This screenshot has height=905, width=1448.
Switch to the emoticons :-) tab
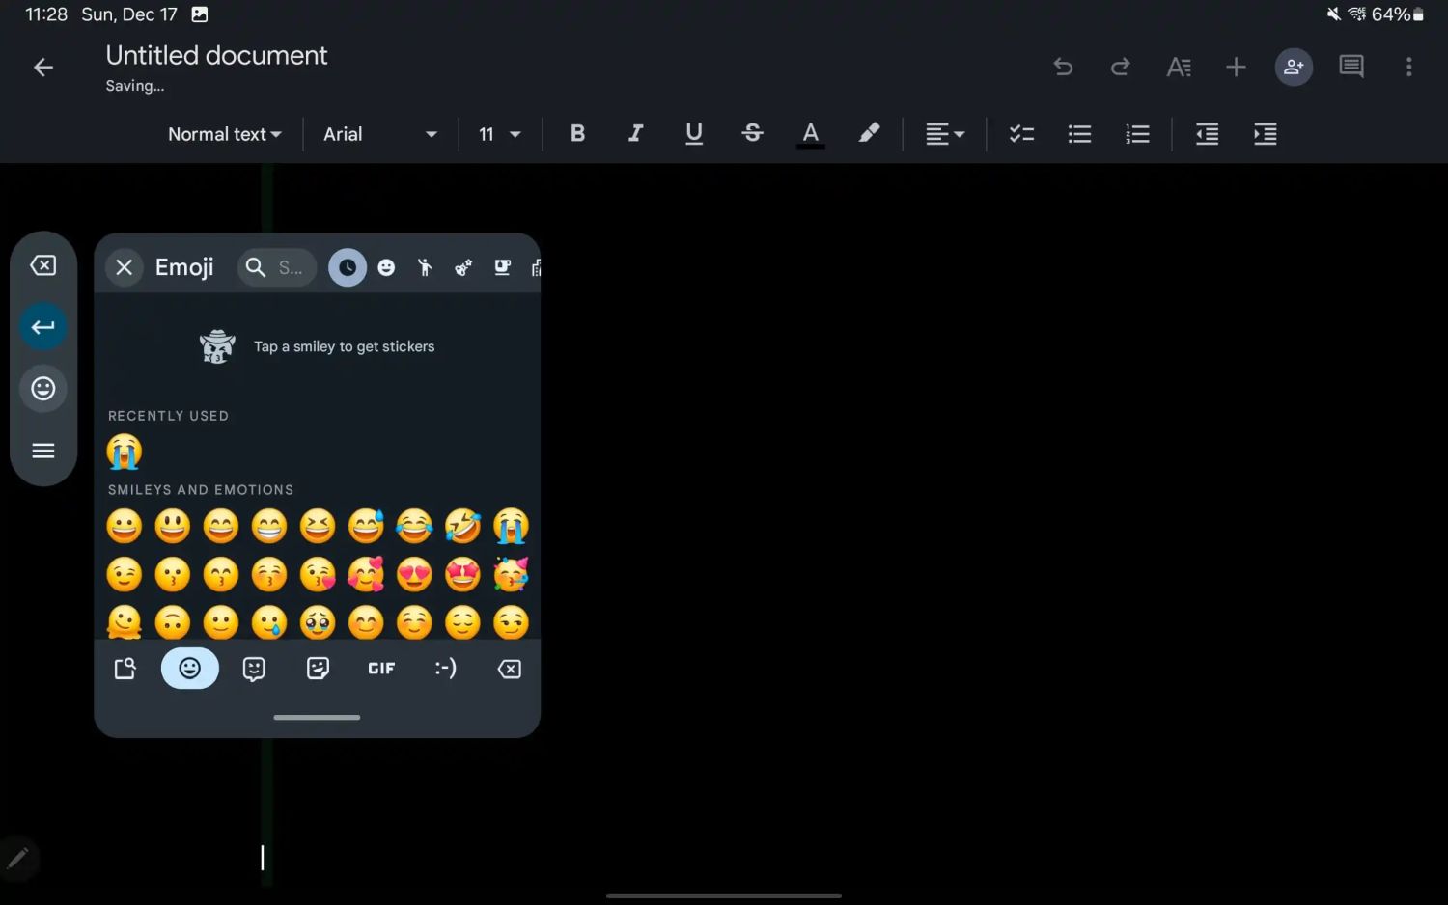pyautogui.click(x=445, y=669)
